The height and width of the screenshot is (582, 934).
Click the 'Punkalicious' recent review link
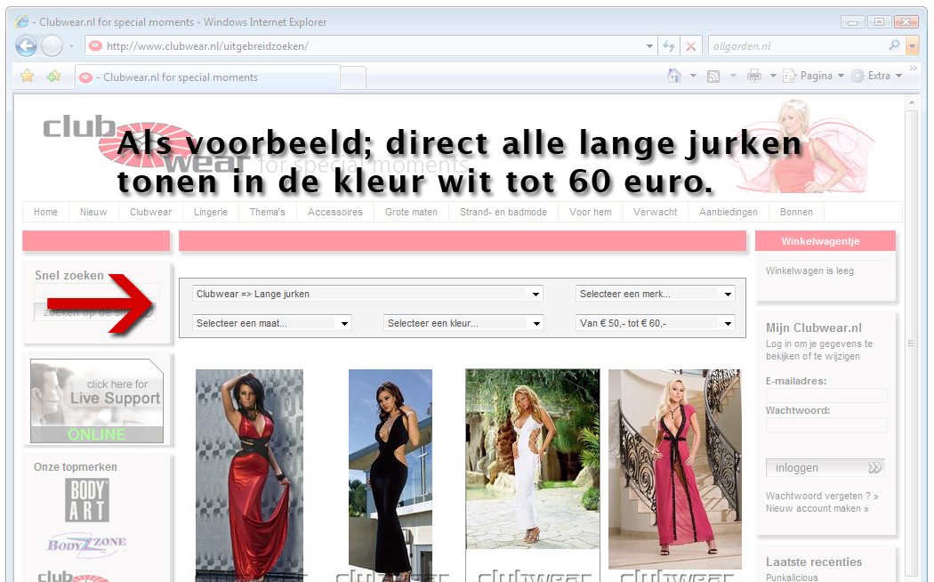[x=792, y=578]
